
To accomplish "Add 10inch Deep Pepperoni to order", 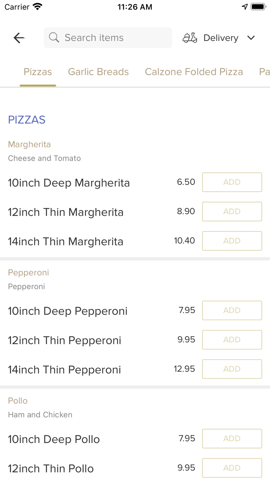I will click(232, 310).
